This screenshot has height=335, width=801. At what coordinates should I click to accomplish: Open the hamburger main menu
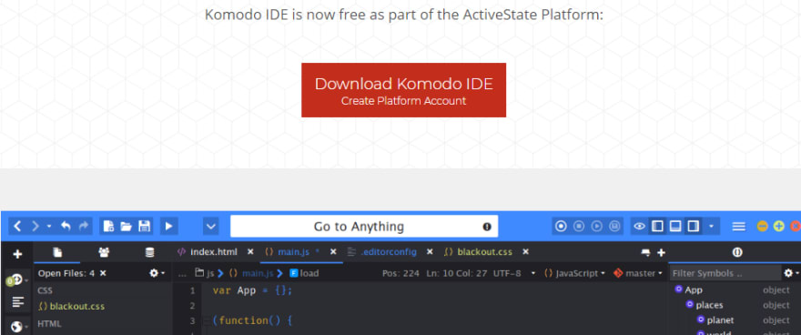point(739,227)
